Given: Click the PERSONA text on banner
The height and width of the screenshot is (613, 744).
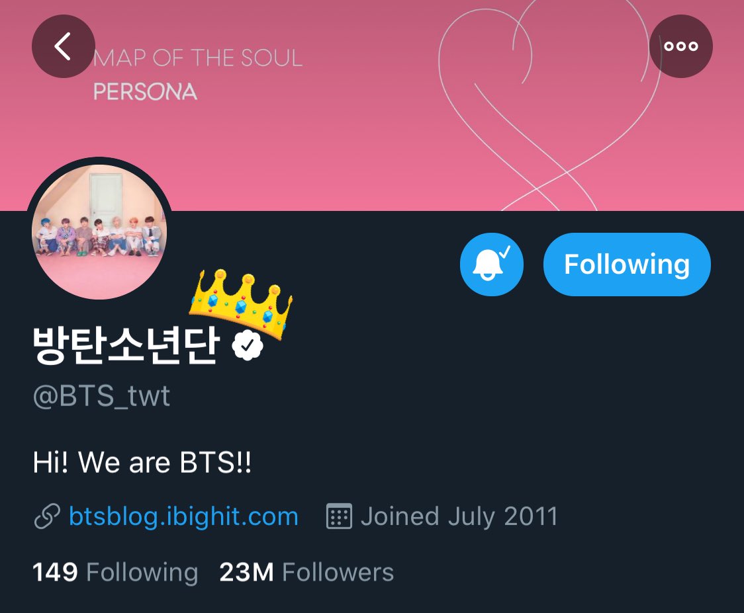Looking at the screenshot, I should pyautogui.click(x=145, y=91).
